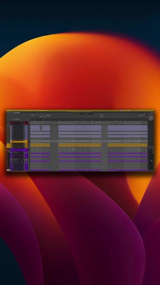Select the yellow highlighted track header
160x285 pixels.
pos(19,141)
